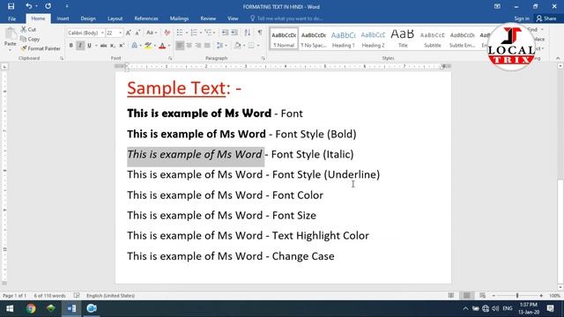The width and height of the screenshot is (564, 317).
Task: Open the Paragraph dialog launcher
Action: pos(263,58)
